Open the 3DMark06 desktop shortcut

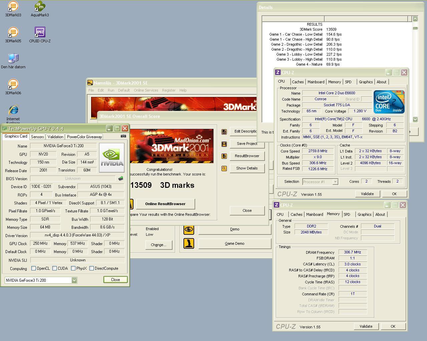[x=13, y=87]
